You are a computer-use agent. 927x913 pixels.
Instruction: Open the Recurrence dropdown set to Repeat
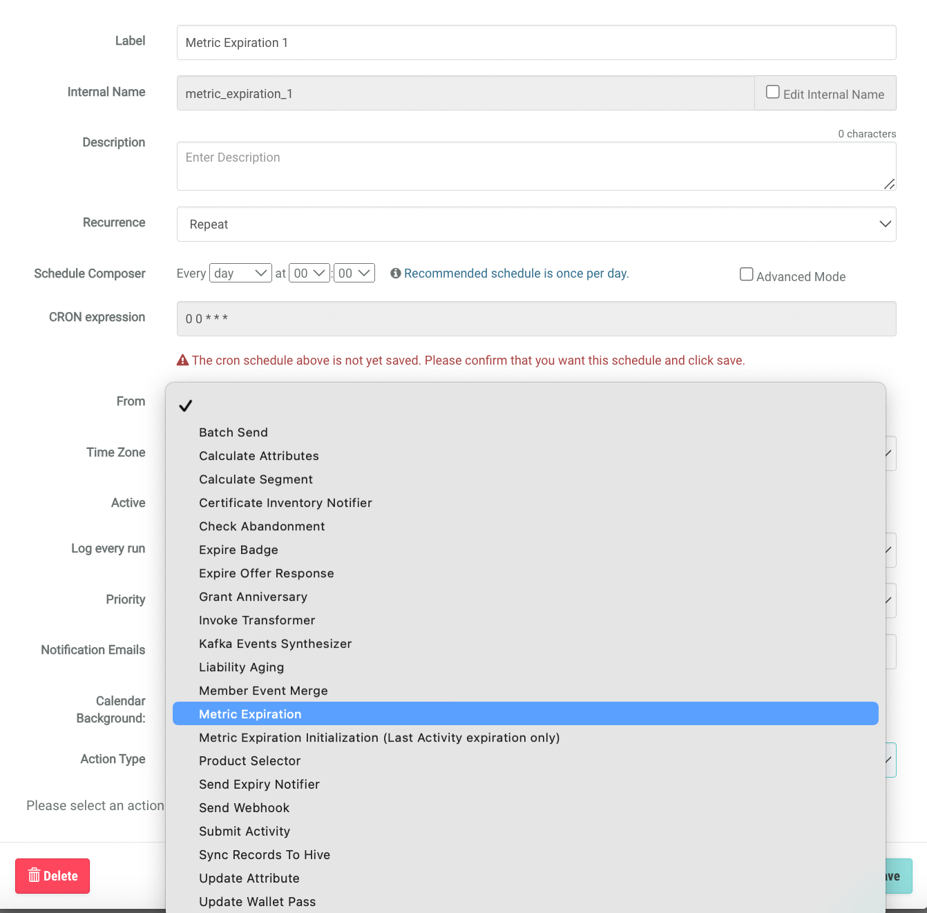pos(536,224)
